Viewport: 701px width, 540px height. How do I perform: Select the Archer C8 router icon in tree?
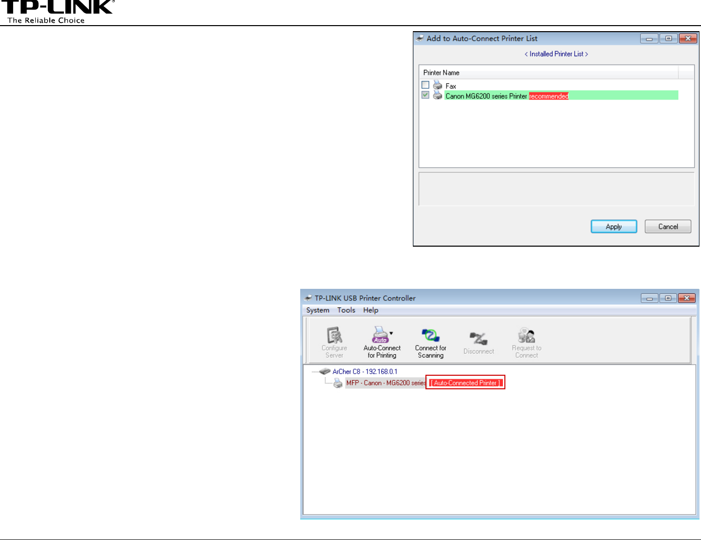click(325, 372)
